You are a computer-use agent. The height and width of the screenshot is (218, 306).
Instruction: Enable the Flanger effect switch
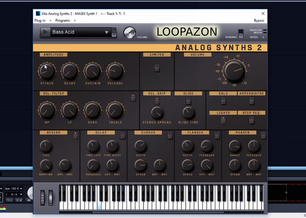coord(217,135)
